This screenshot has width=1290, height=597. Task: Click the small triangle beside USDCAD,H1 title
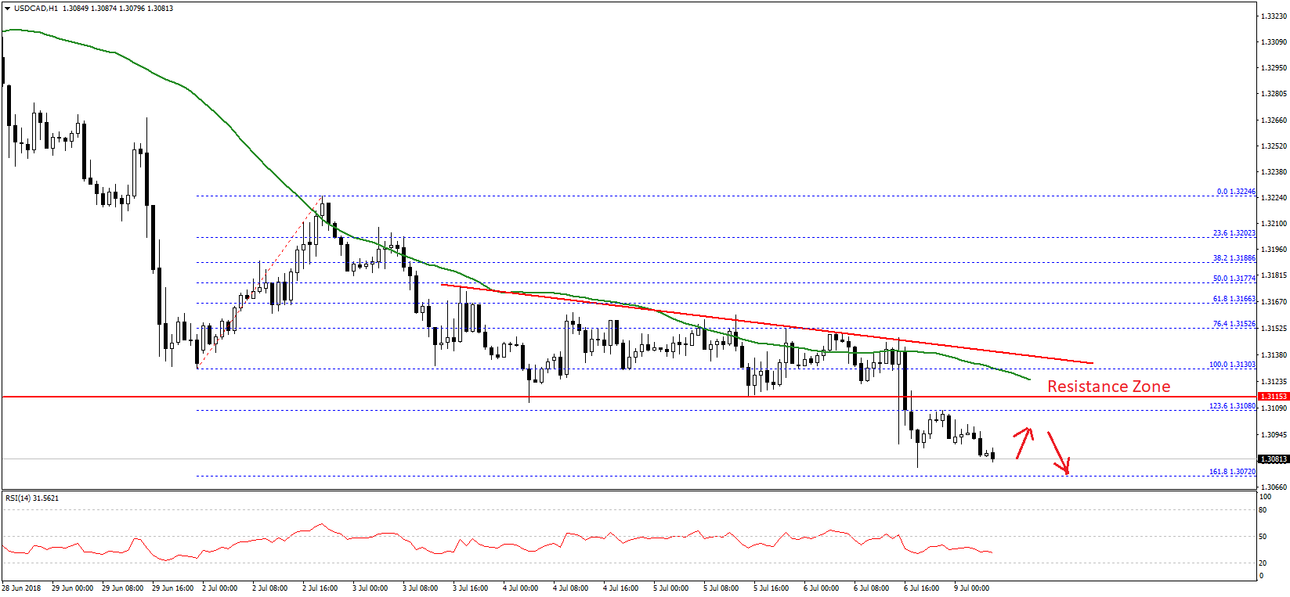pos(7,9)
